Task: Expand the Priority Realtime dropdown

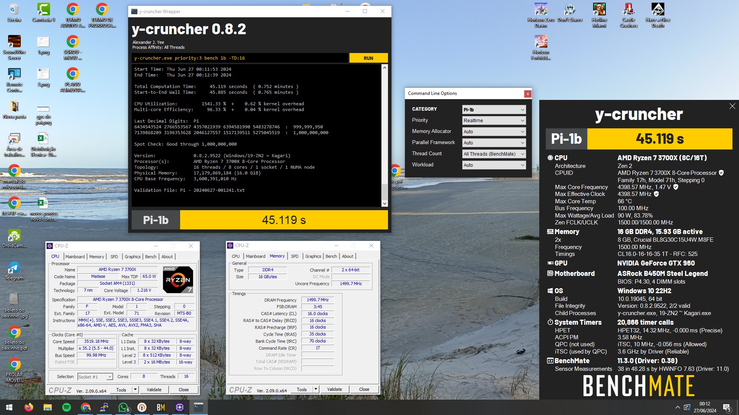Action: coord(494,120)
